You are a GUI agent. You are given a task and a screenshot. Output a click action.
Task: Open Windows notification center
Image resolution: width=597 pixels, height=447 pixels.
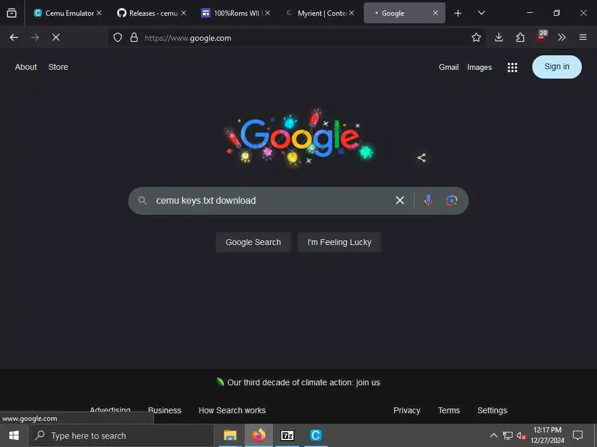pos(578,435)
